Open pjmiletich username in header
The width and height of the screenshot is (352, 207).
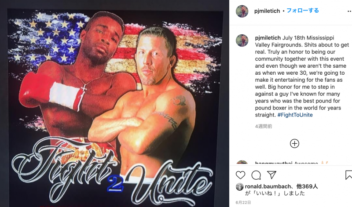tap(267, 11)
